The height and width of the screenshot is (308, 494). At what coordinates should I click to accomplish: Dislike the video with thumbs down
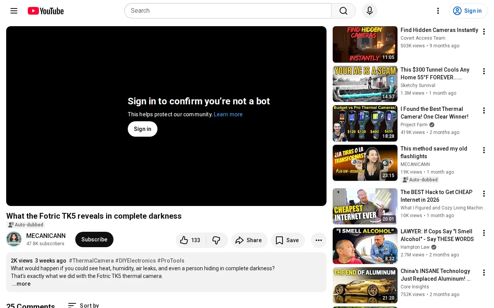point(217,240)
